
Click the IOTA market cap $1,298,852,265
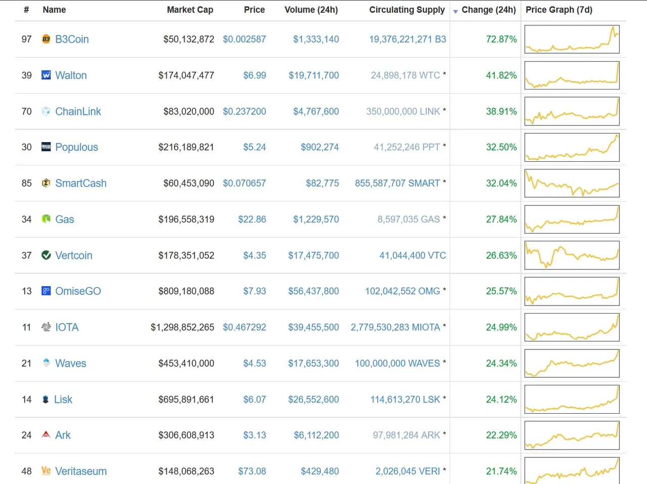[x=182, y=327]
